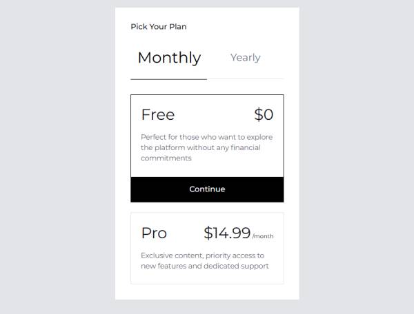Select the Pro plan card

pyautogui.click(x=207, y=248)
